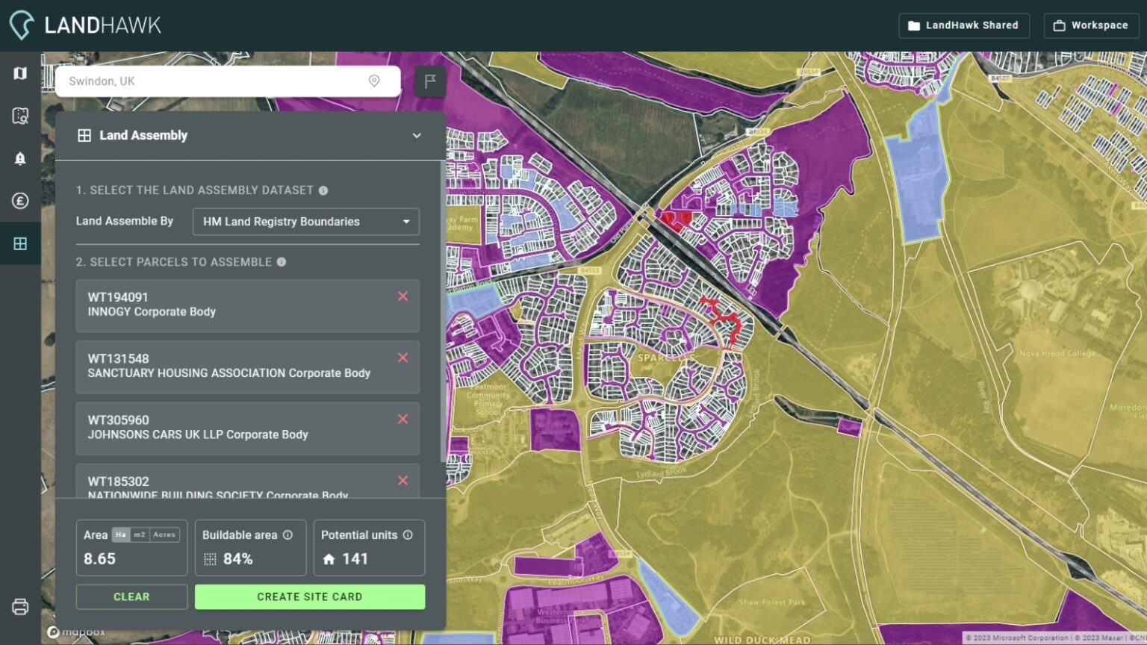This screenshot has width=1147, height=645.
Task: Open the map layers sidebar icon
Action: click(x=20, y=73)
